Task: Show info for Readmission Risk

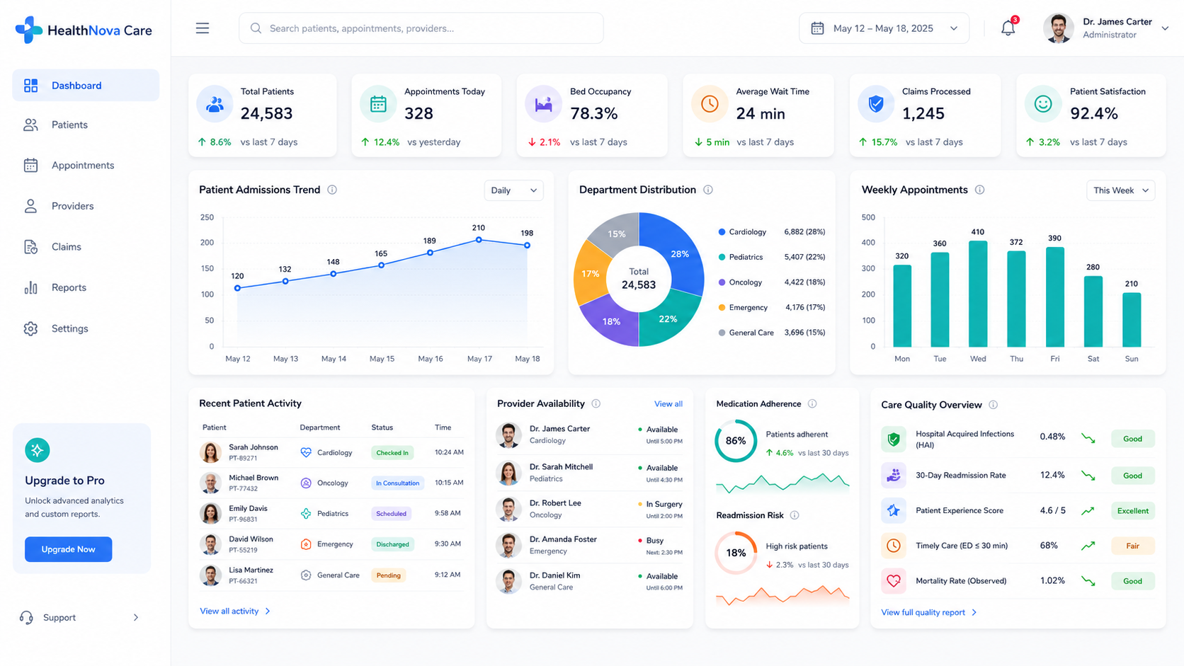Action: click(x=795, y=515)
